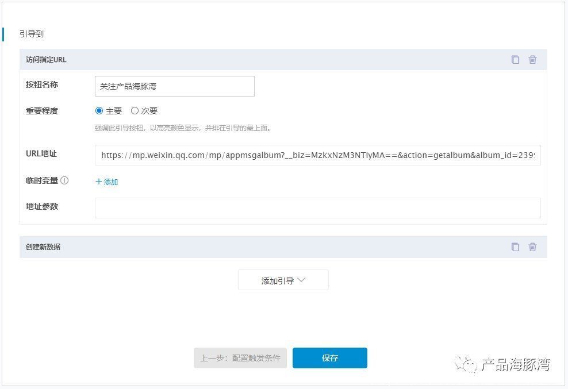Click the URL地址 field label
Viewport: 568px width, 389px height.
coord(41,153)
